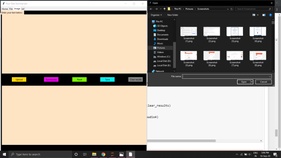Click Pictures in the address path

[x=189, y=9]
